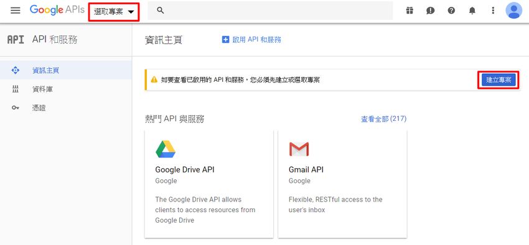Viewport: 529px width, 245px height.
Task: Click the API 和服務 sidebar title
Action: tap(55, 40)
